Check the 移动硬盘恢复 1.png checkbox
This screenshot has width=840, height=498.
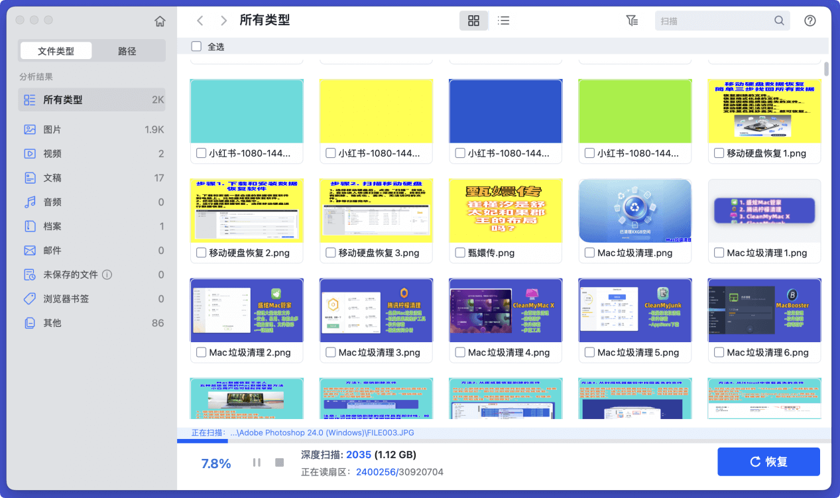click(x=718, y=153)
